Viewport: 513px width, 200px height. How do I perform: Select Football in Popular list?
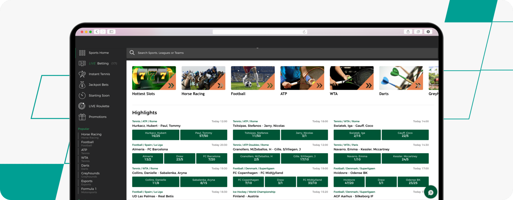[x=87, y=142]
